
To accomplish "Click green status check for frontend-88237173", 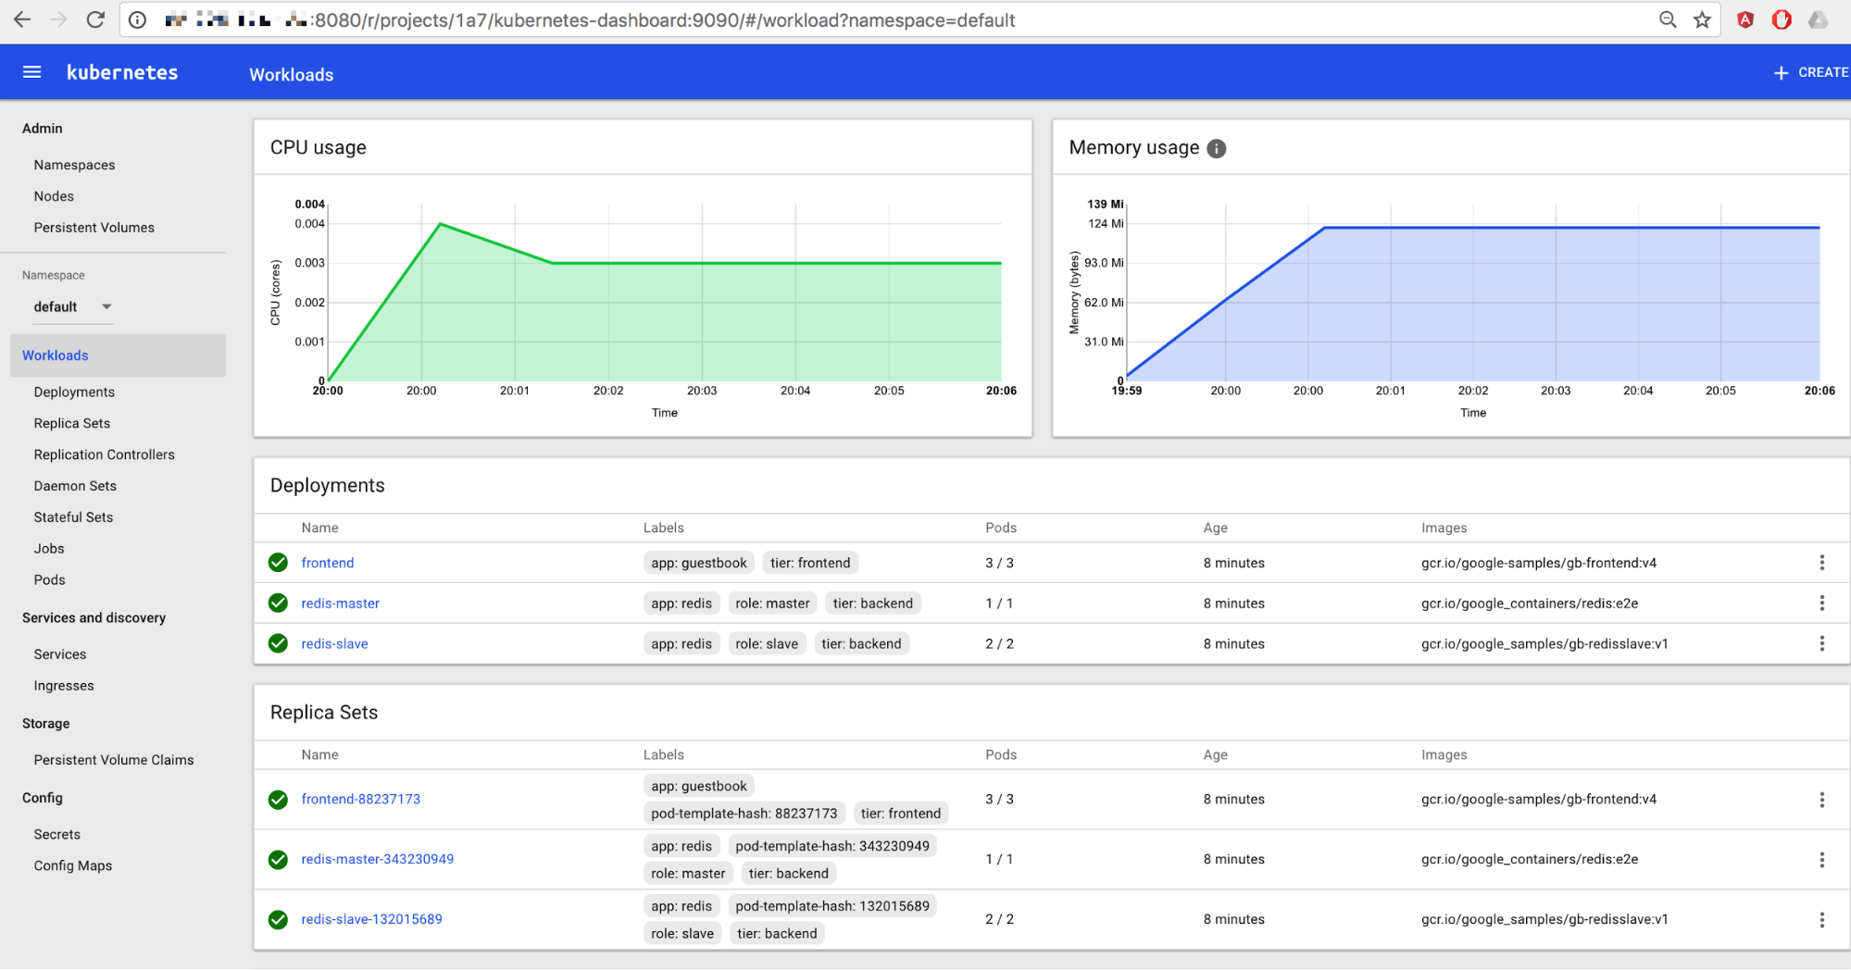I will [x=278, y=800].
